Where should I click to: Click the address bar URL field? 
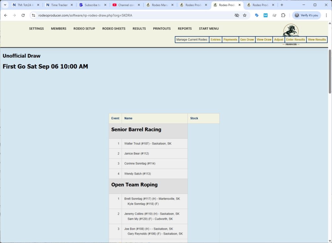[x=130, y=15]
